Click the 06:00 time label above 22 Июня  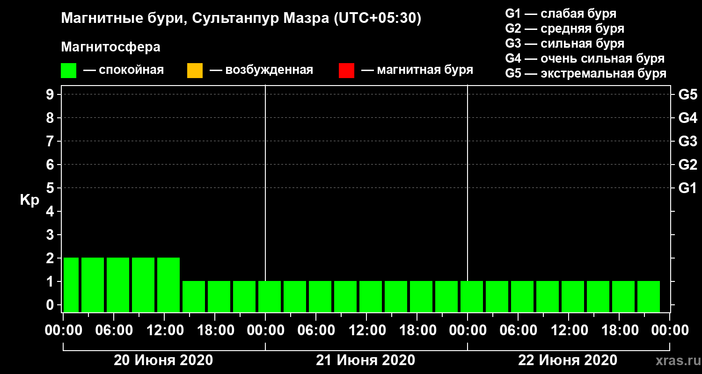coord(519,331)
